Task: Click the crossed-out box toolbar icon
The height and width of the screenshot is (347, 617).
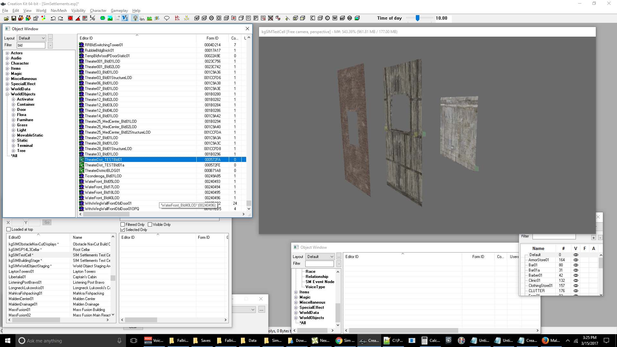Action: click(271, 18)
